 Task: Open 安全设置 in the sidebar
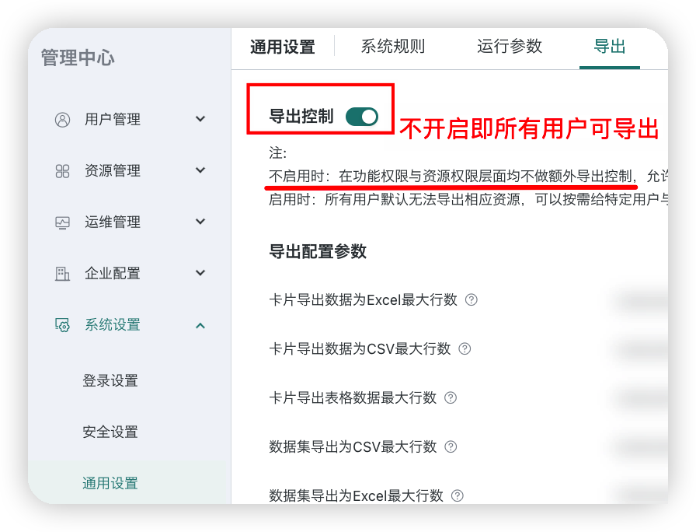click(110, 432)
